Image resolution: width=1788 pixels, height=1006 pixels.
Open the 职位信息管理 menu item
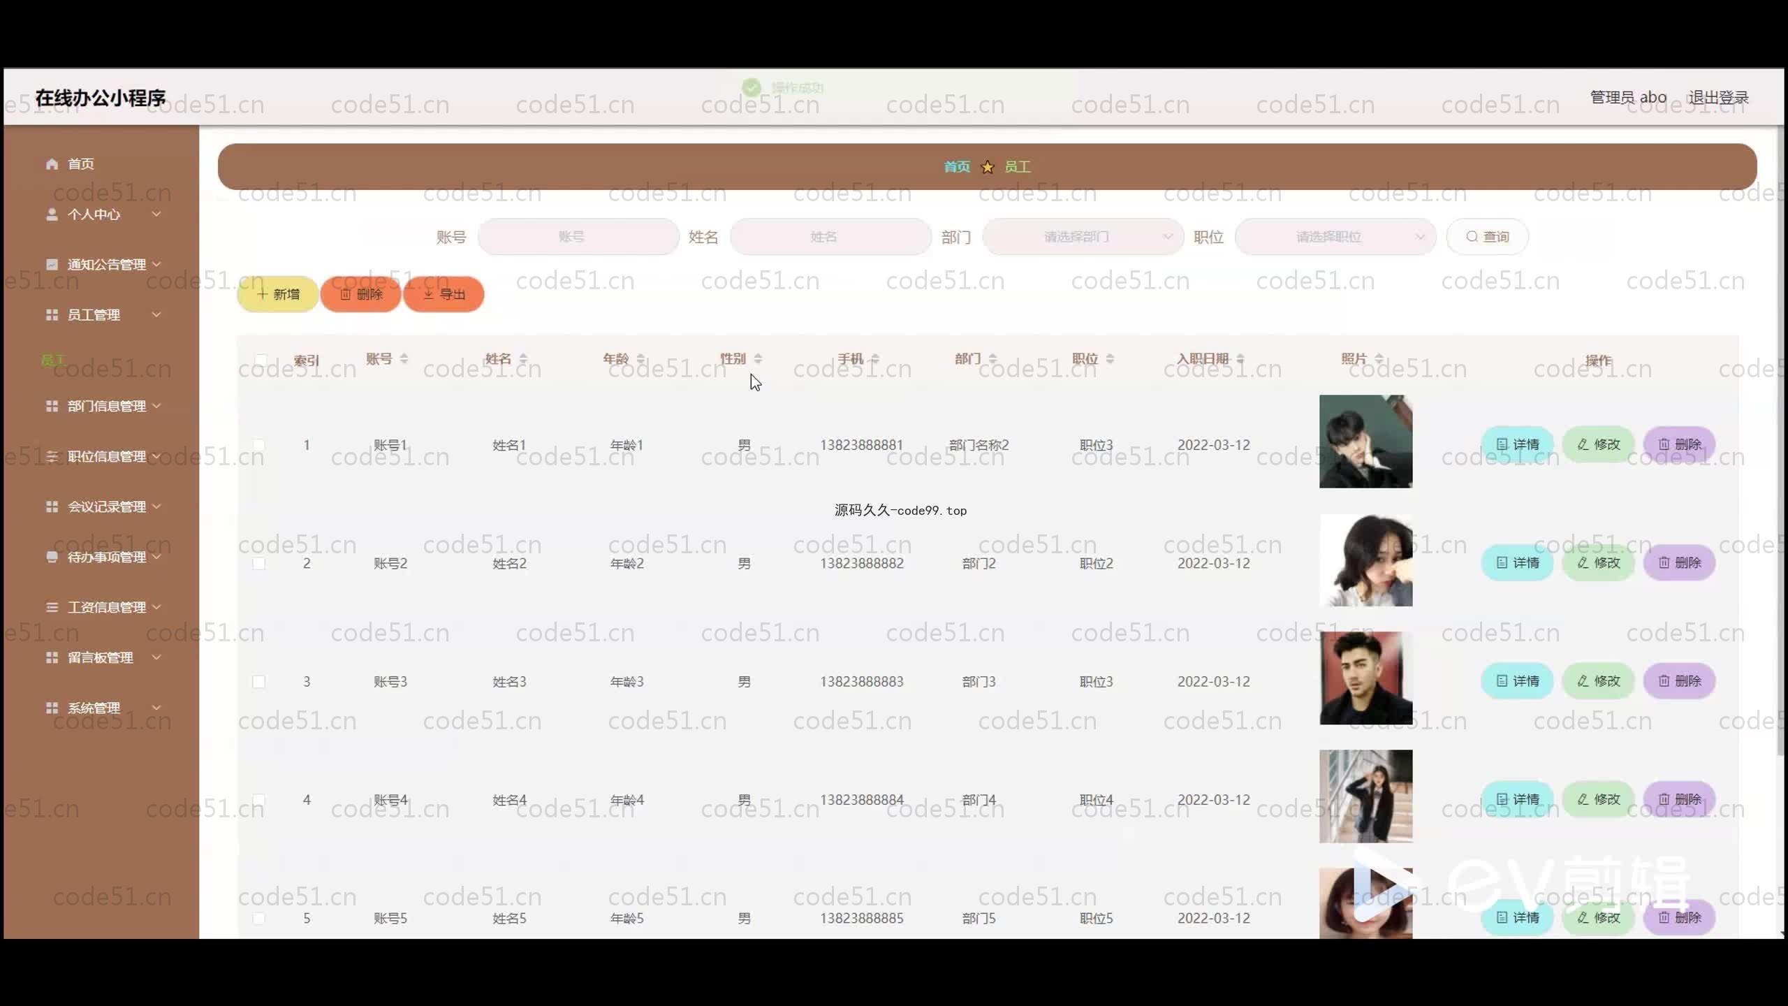101,456
